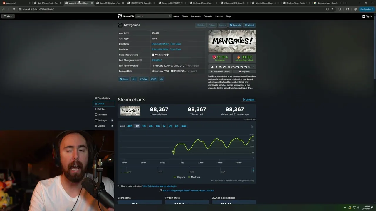
Task: Click the Mewgenics paw app icon
Action: 120,25
